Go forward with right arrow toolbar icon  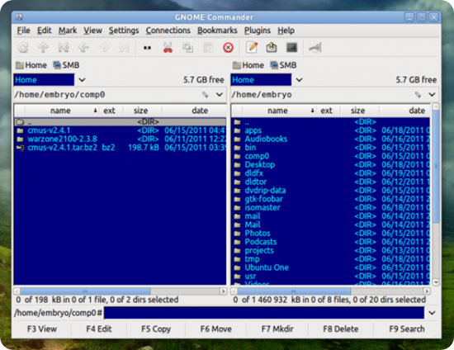click(x=104, y=48)
